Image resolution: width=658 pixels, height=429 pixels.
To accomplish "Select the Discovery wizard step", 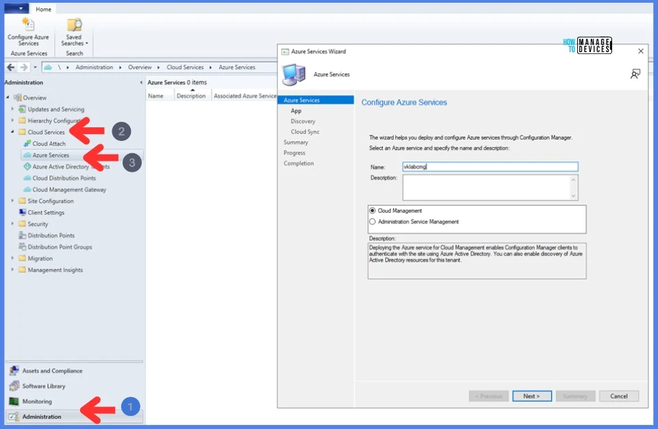I will 303,121.
